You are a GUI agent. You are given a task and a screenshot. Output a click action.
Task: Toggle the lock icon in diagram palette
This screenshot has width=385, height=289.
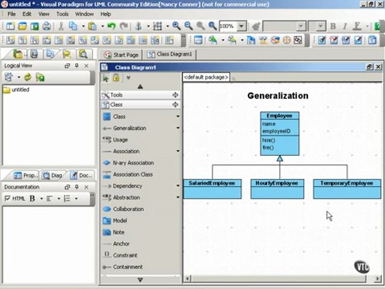click(116, 78)
